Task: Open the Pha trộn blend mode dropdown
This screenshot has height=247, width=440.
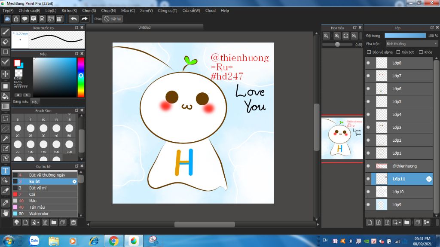Action: (x=411, y=44)
